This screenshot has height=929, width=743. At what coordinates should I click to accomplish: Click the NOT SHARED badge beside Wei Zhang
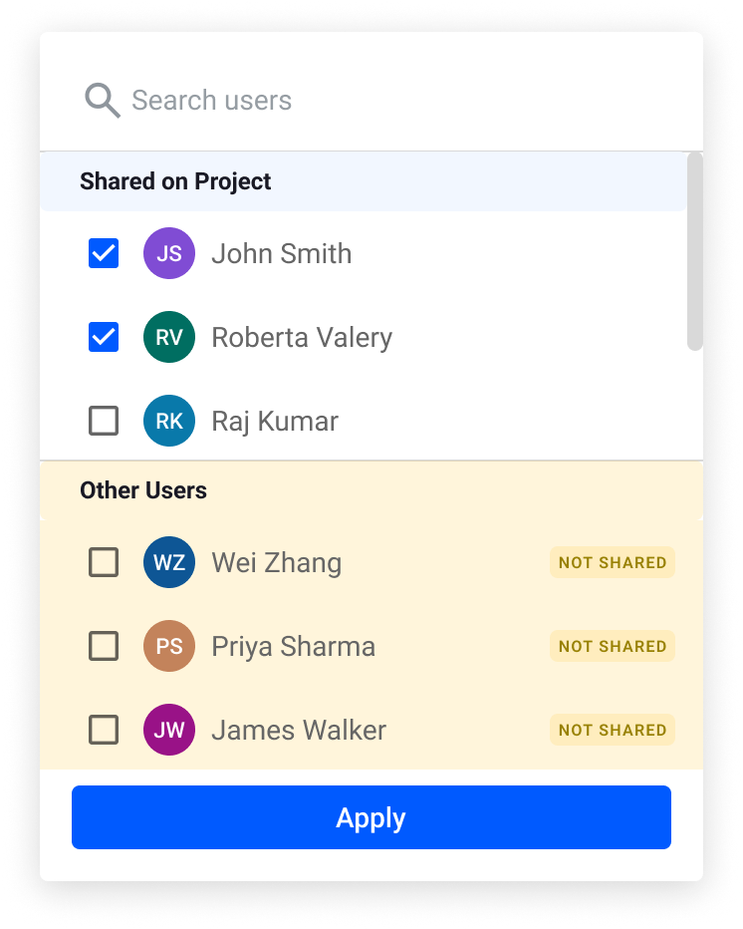point(612,562)
